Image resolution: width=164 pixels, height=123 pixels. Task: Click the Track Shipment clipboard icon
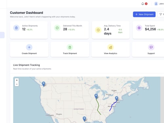pyautogui.click(x=70, y=47)
